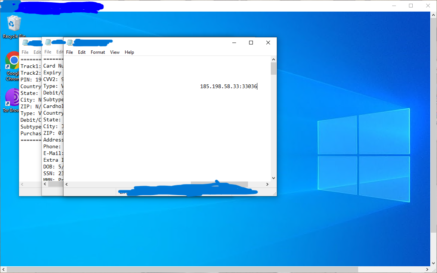The width and height of the screenshot is (437, 273).
Task: Click the middle Notepad window's title icon
Action: pos(48,42)
